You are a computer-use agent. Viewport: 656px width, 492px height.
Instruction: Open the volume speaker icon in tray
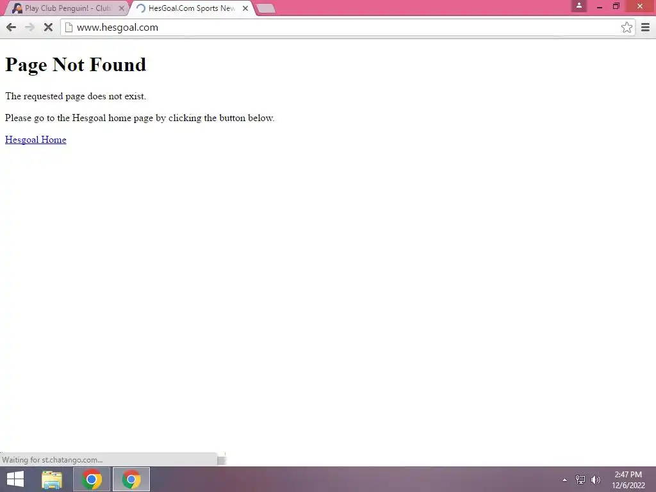(x=595, y=479)
